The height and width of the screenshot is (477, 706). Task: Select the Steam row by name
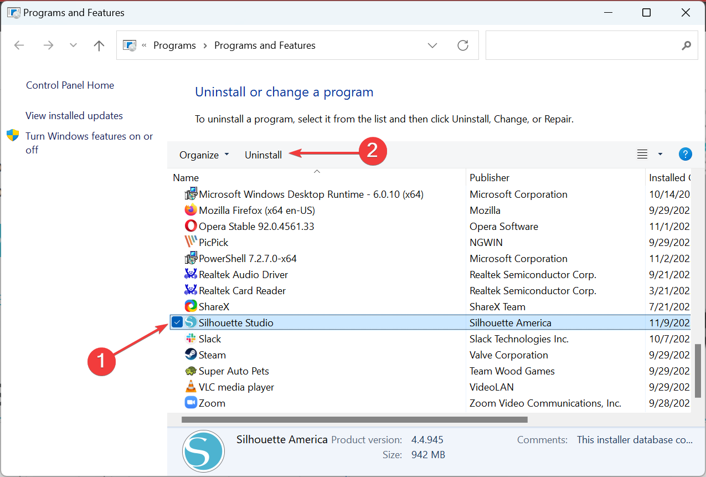pyautogui.click(x=212, y=355)
